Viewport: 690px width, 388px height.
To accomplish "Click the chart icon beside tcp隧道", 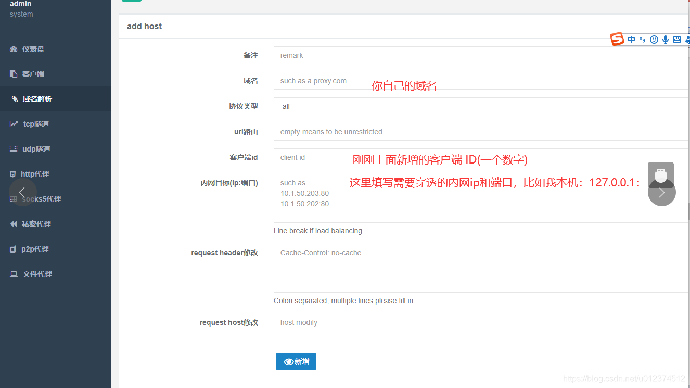I will 14,124.
